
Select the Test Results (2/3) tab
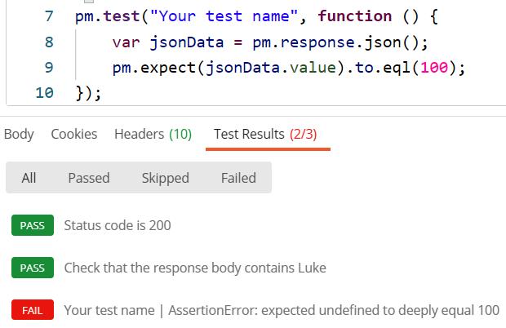click(x=265, y=134)
